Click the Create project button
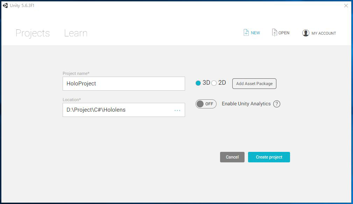This screenshot has height=204, width=353. pyautogui.click(x=269, y=157)
